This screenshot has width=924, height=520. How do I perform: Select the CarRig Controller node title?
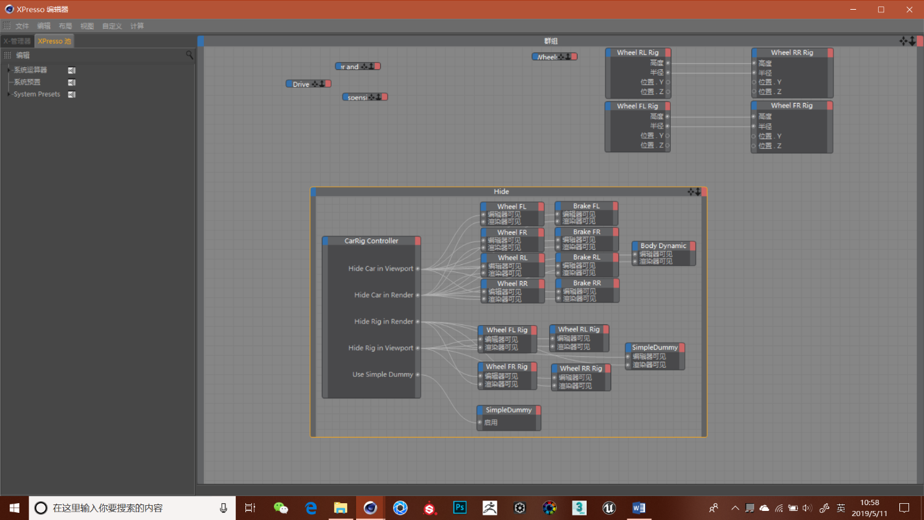(x=371, y=241)
